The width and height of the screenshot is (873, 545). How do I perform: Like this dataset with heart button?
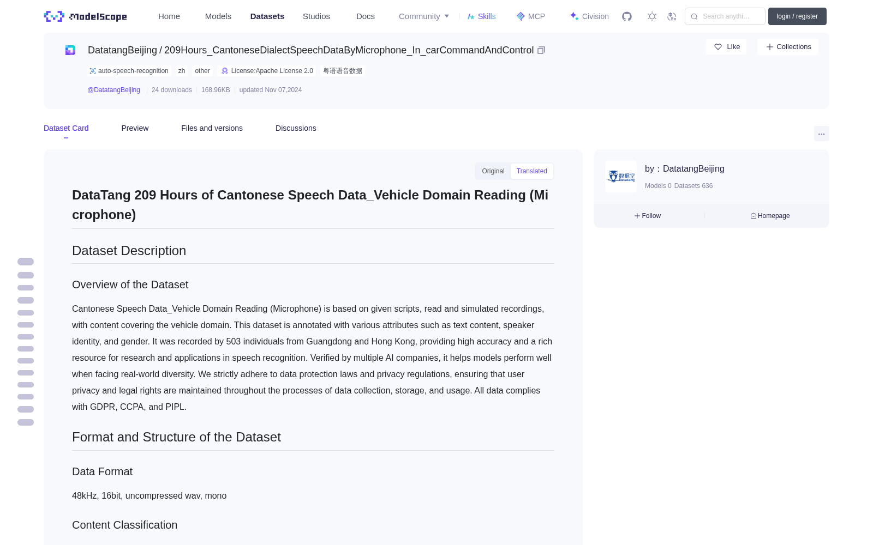[726, 47]
